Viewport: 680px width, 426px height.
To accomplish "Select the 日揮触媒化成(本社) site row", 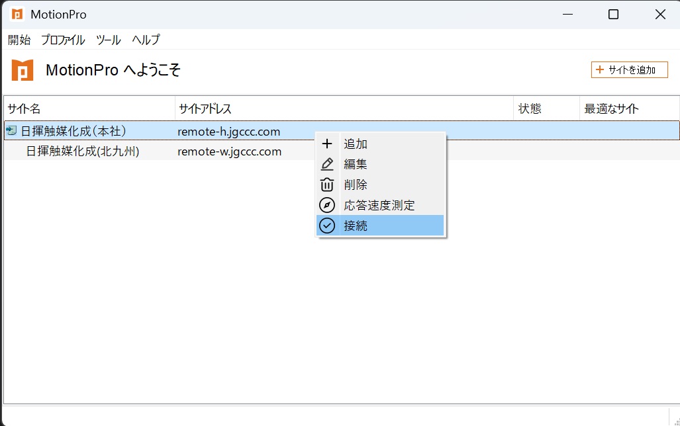I will tap(342, 130).
